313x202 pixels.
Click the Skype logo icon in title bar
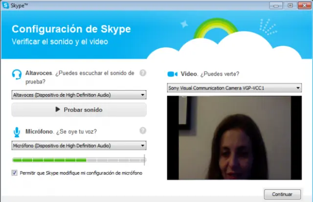tap(5, 5)
